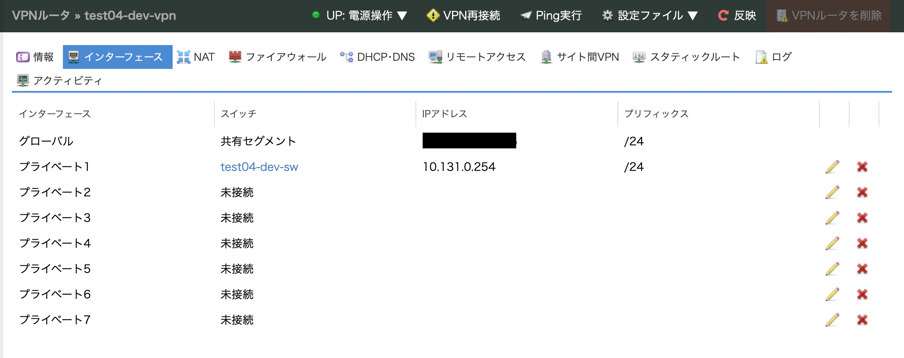Click the pencil icon on プライベート7 row
The height and width of the screenshot is (358, 904).
(832, 320)
